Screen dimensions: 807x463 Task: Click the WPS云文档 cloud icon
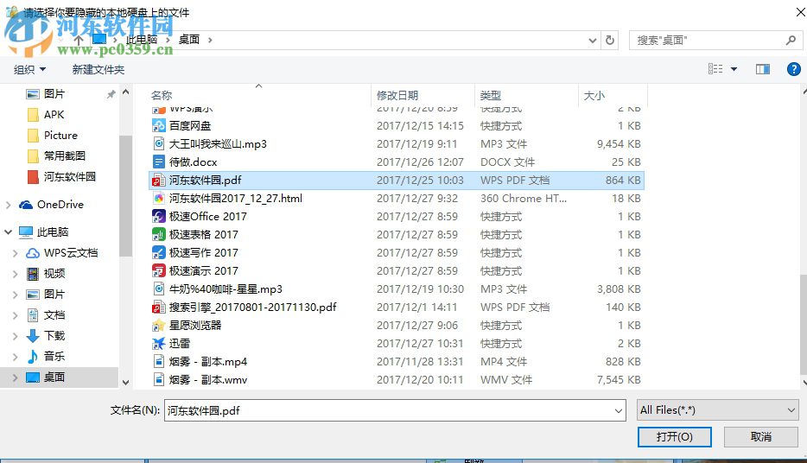tap(33, 253)
